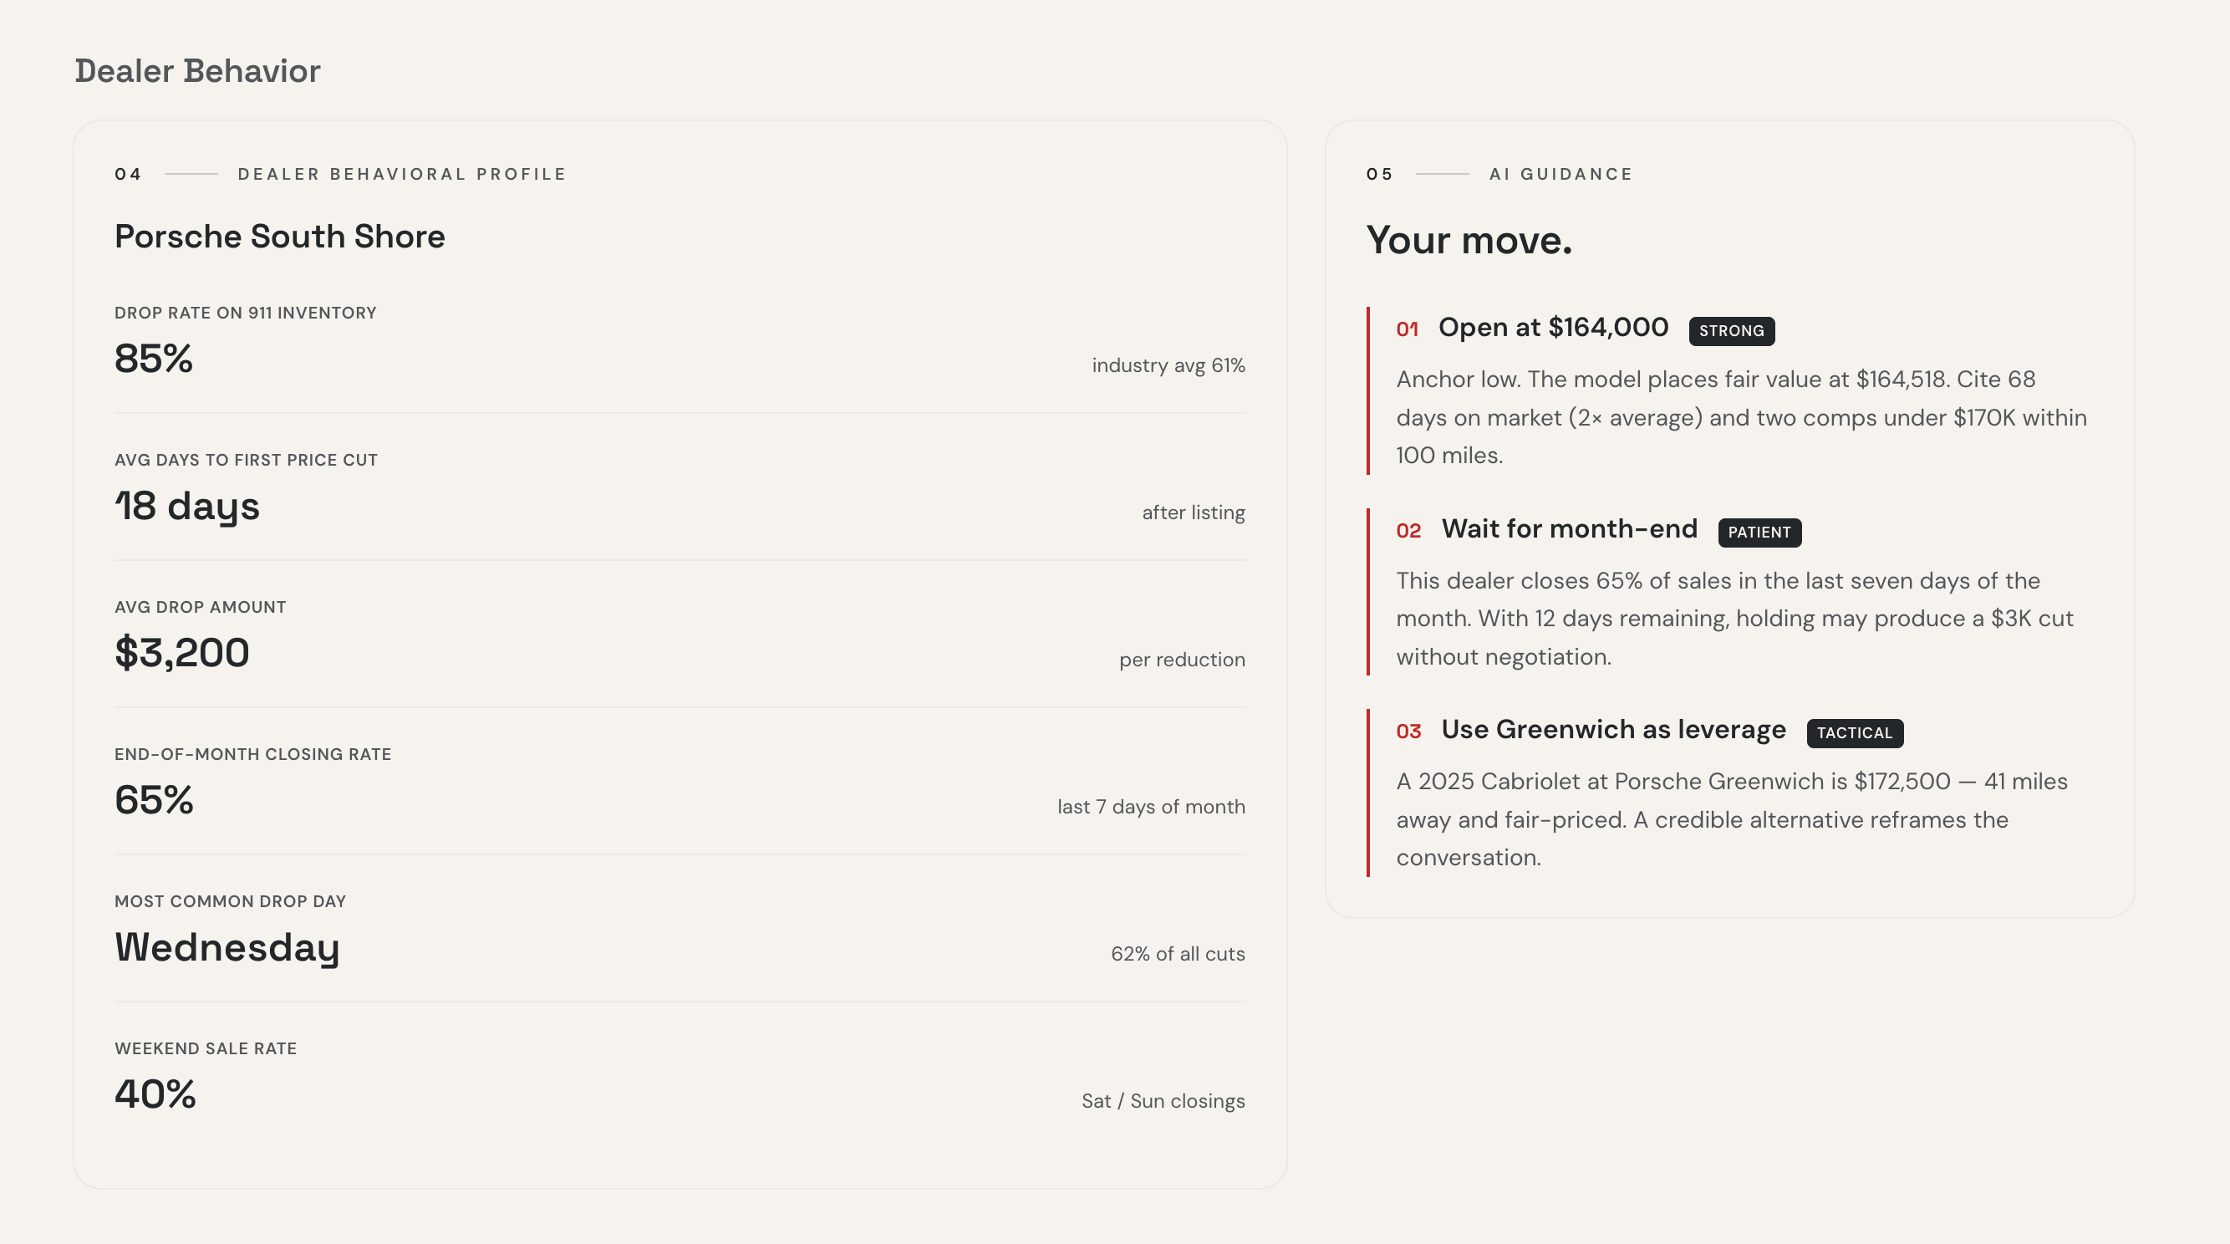This screenshot has width=2230, height=1244.
Task: Select Use Greenwich as leverage heading
Action: tap(1613, 730)
